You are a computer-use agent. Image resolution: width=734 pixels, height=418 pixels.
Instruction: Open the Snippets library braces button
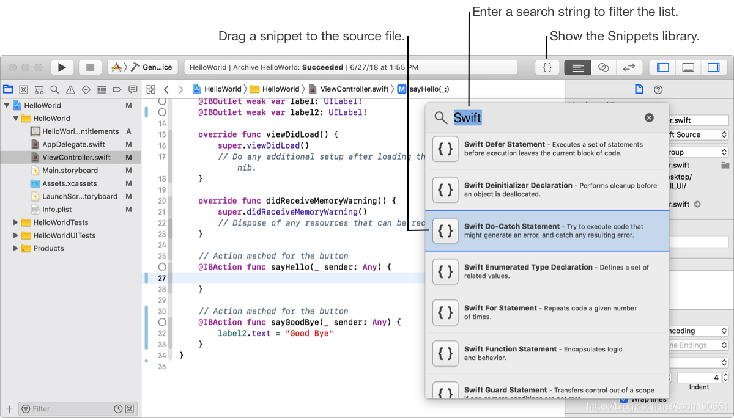[x=547, y=67]
